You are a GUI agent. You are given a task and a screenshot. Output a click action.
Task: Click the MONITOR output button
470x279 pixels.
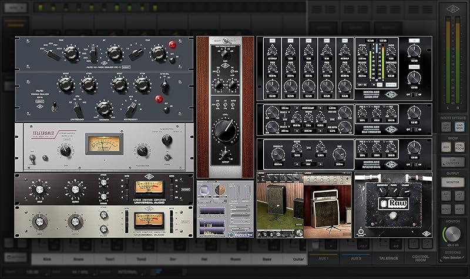click(x=452, y=182)
